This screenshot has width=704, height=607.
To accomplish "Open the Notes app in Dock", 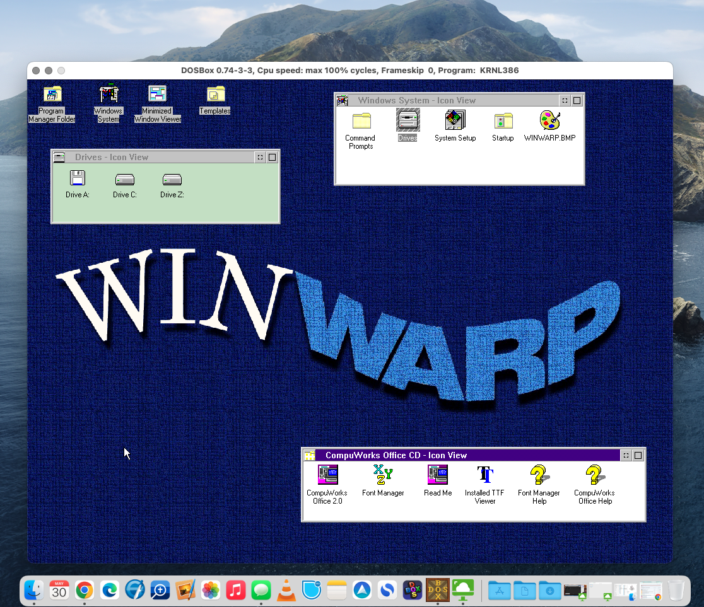I will [337, 589].
